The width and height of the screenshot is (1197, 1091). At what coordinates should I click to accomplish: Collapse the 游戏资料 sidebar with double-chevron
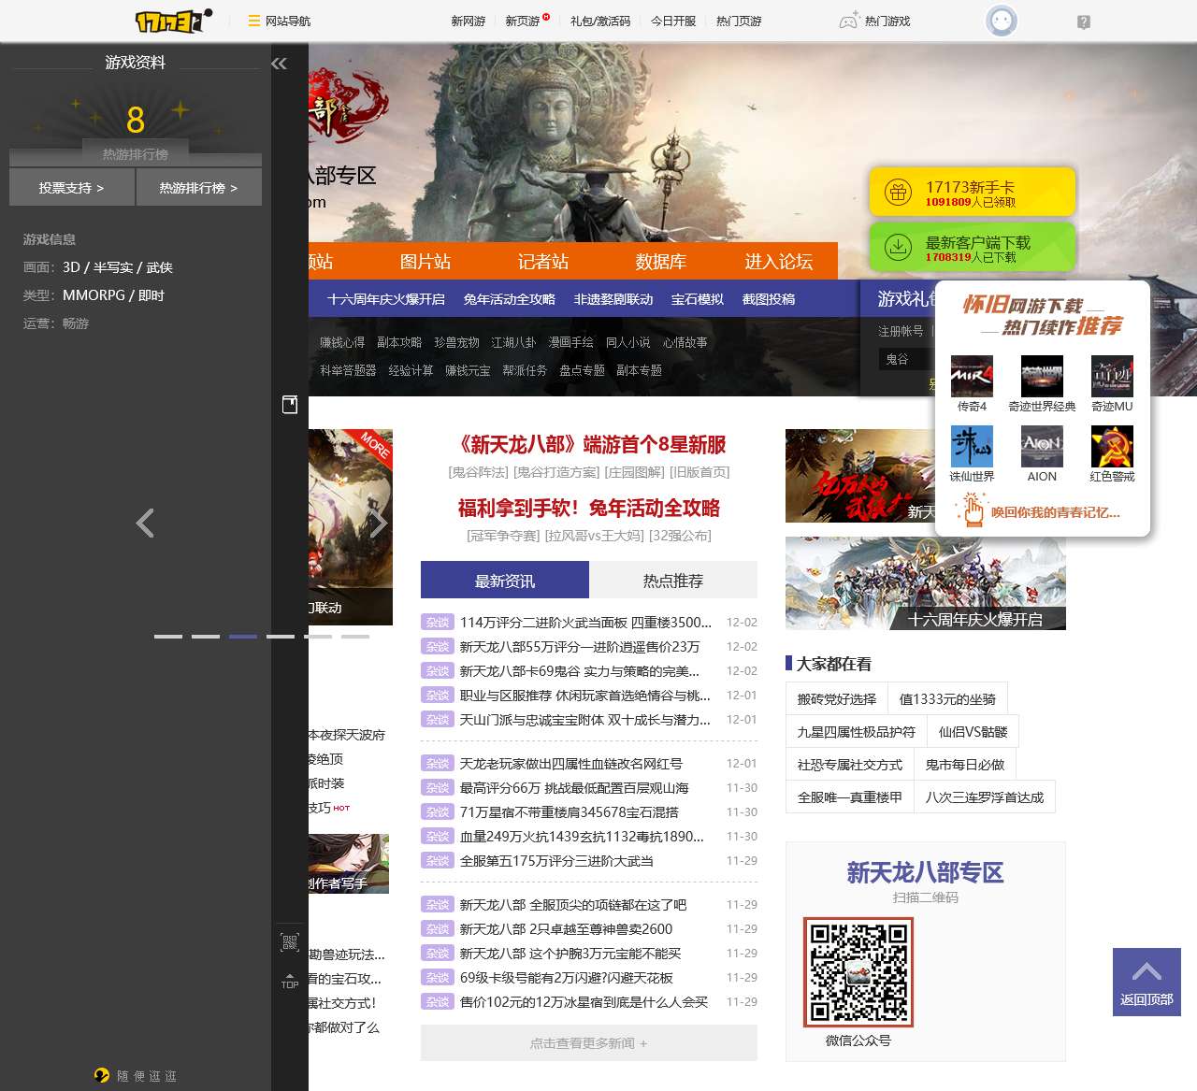tap(278, 64)
